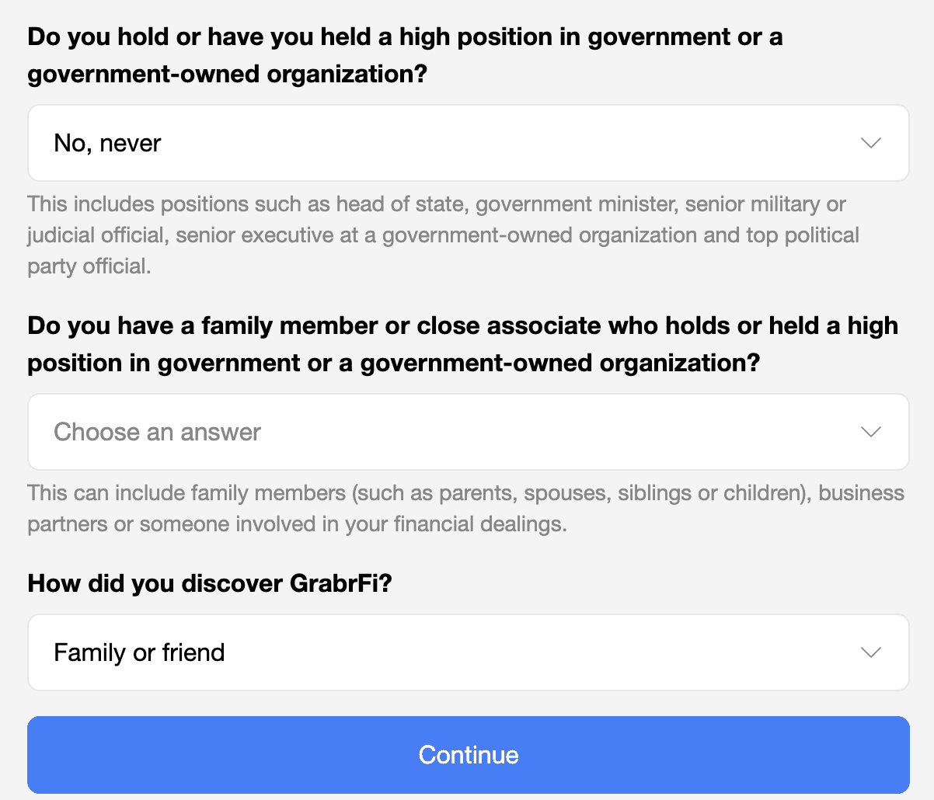The width and height of the screenshot is (934, 800).
Task: Click the word 'Continue' on the submit button
Action: [x=468, y=755]
